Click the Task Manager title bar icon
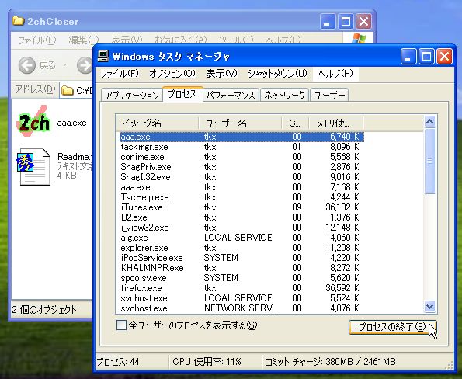The image size is (462, 379). coord(102,56)
